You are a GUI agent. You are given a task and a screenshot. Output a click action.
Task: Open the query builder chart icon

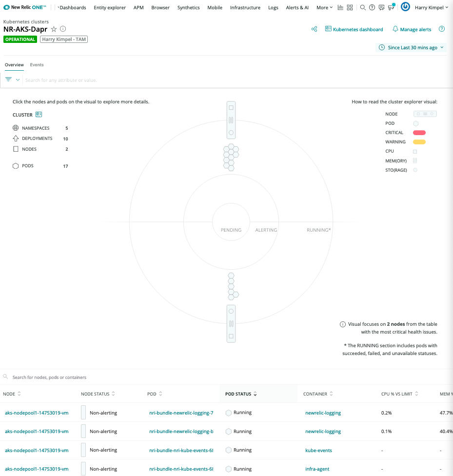point(340,7)
